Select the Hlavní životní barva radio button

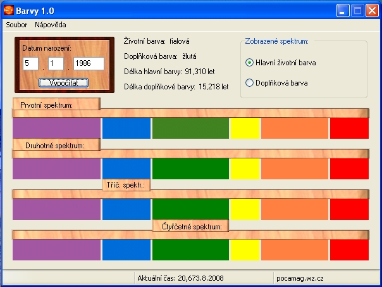pyautogui.click(x=249, y=63)
